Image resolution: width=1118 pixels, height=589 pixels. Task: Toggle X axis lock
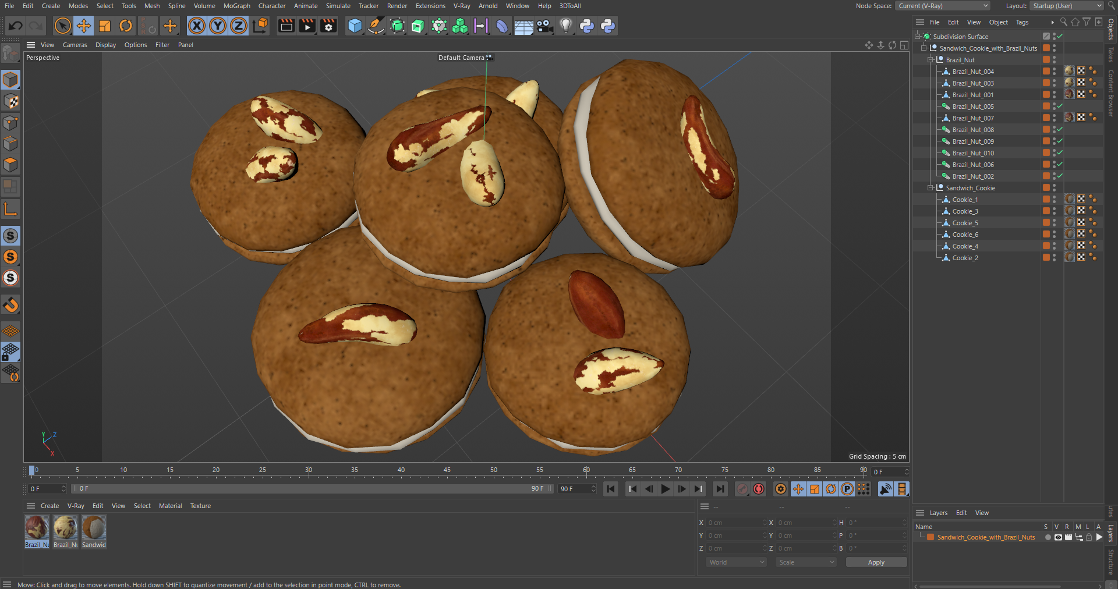click(197, 26)
